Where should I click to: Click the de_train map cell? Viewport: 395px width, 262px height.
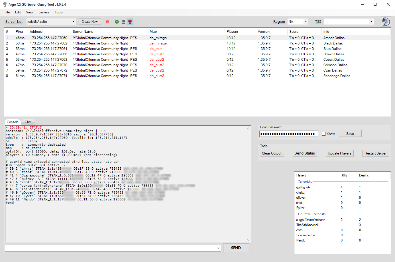[x=156, y=49]
